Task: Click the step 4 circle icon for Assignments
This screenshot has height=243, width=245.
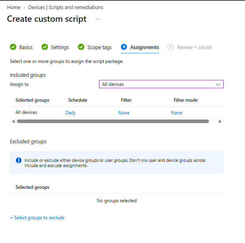Action: [124, 47]
